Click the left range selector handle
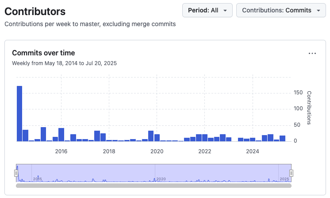 pos(16,173)
